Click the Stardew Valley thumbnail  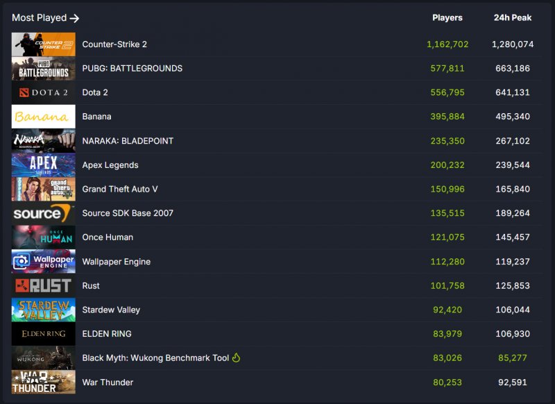[x=43, y=310]
